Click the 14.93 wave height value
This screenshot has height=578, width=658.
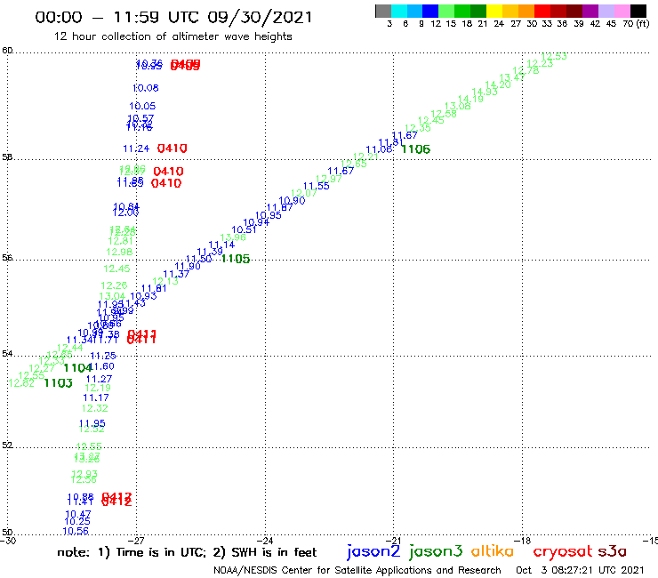485,92
